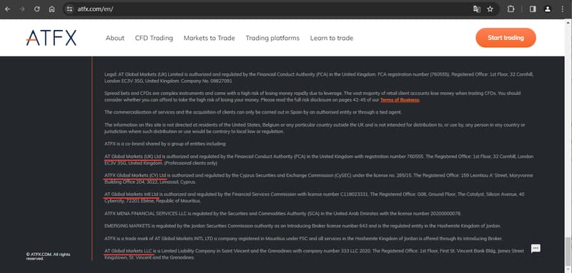This screenshot has height=273, width=572.
Task: Open site information icon in address bar
Action: (69, 9)
